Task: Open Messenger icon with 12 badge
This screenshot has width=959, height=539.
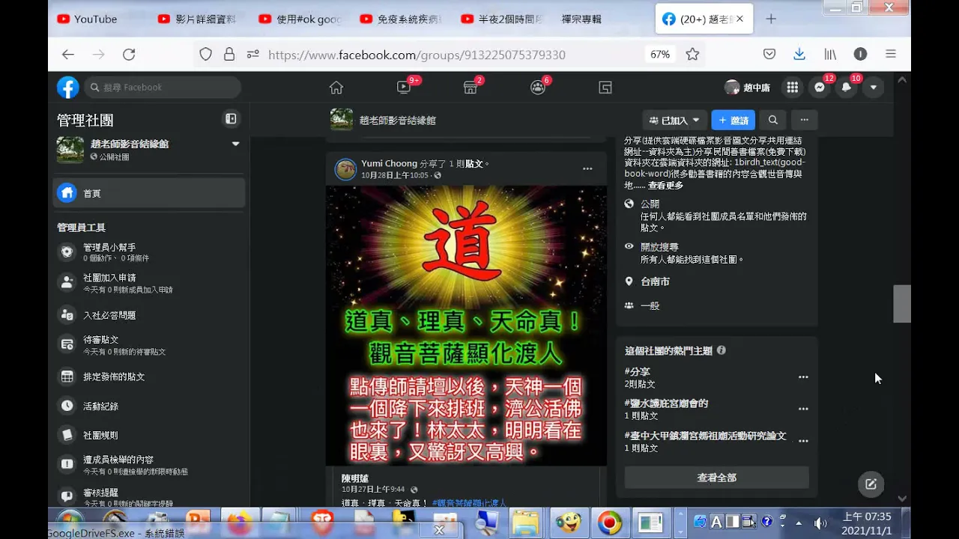Action: (820, 88)
